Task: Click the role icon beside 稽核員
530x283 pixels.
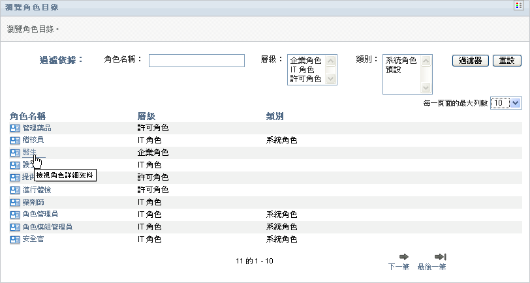Action: pyautogui.click(x=15, y=140)
